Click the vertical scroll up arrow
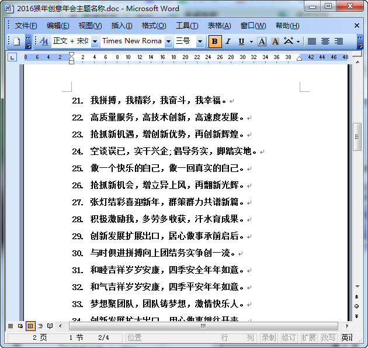The height and width of the screenshot is (348, 368). 357,62
